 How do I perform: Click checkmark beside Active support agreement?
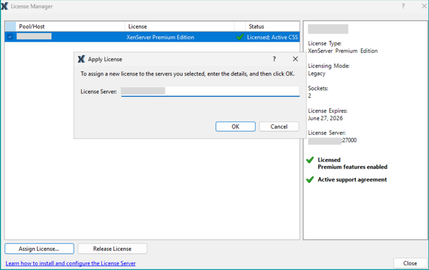tap(311, 179)
